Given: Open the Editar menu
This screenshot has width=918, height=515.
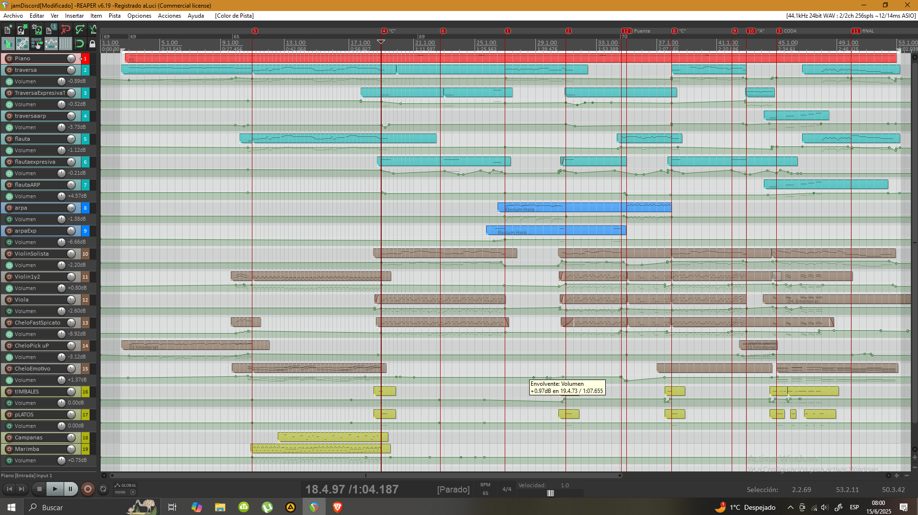Looking at the screenshot, I should coord(37,16).
